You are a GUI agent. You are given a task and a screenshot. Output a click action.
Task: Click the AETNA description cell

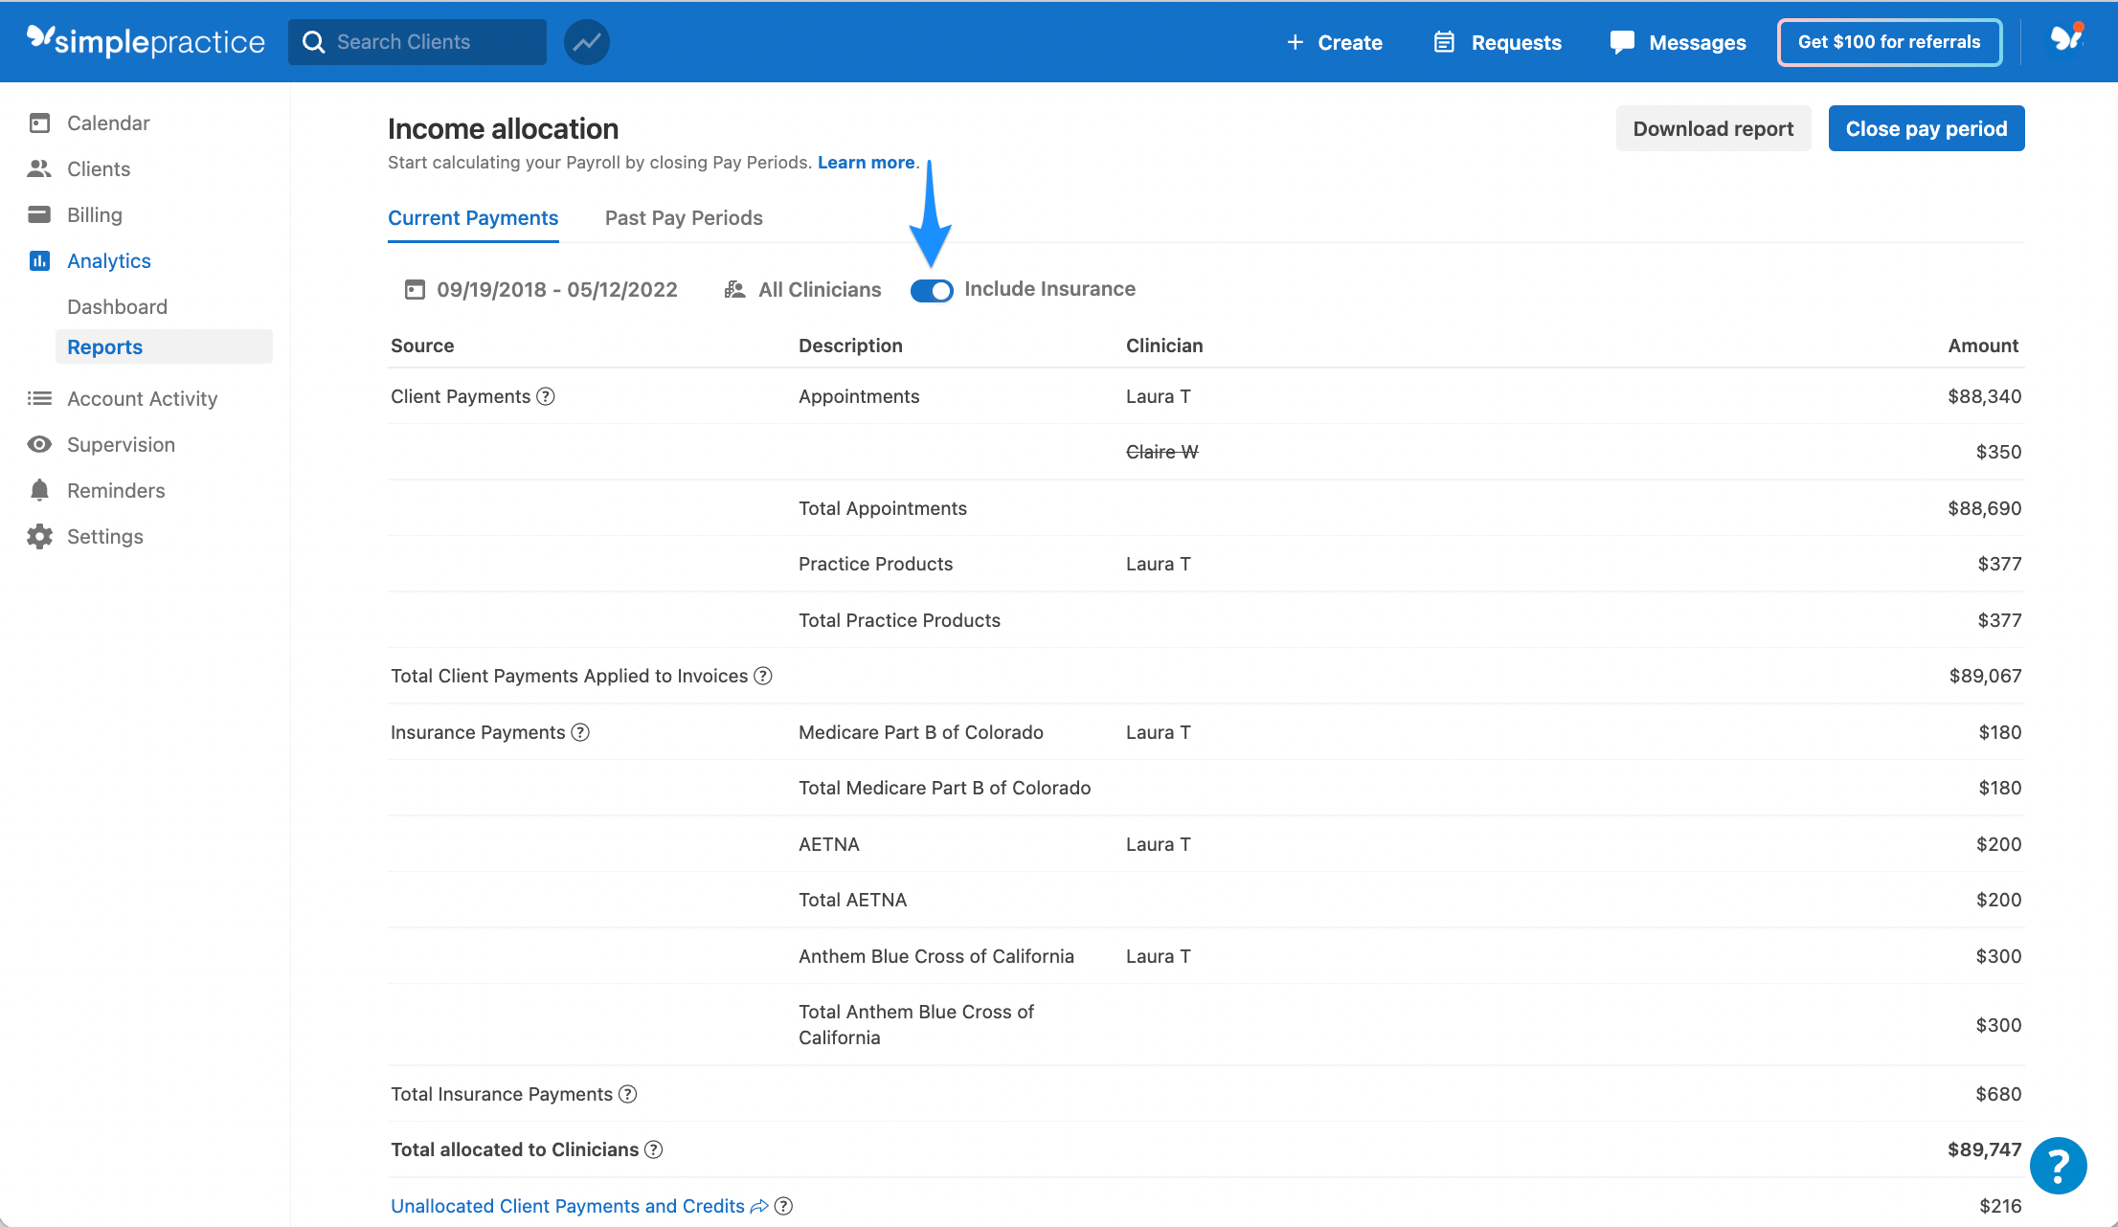coord(829,844)
